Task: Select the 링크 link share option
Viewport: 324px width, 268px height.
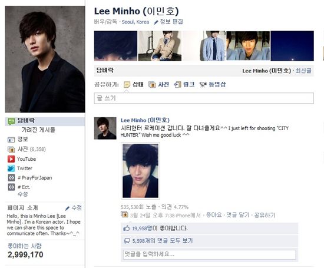Action: [x=184, y=84]
